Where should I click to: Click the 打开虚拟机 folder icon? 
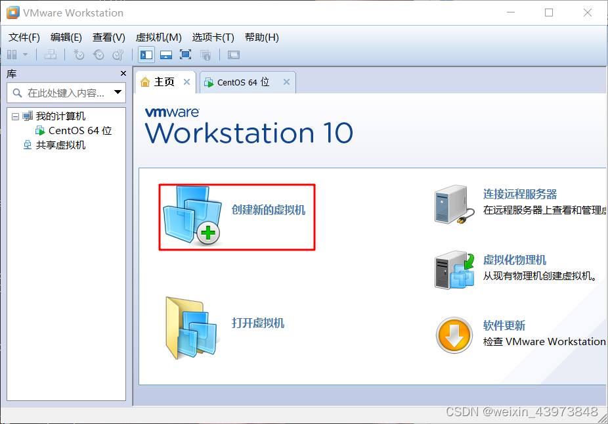click(192, 327)
